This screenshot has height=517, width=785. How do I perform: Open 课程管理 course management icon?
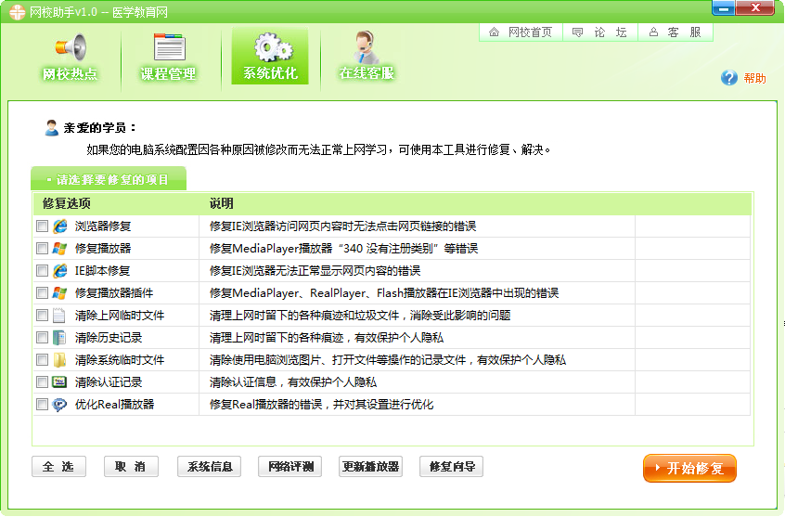[168, 48]
